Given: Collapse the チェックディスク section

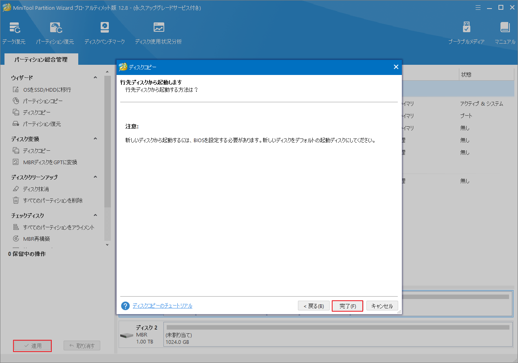Looking at the screenshot, I should click(95, 215).
